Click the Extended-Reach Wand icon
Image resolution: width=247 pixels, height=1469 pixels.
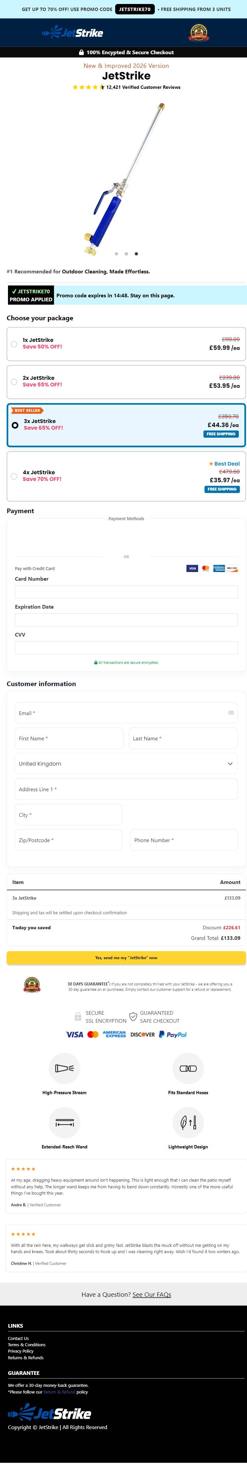pos(64,1122)
